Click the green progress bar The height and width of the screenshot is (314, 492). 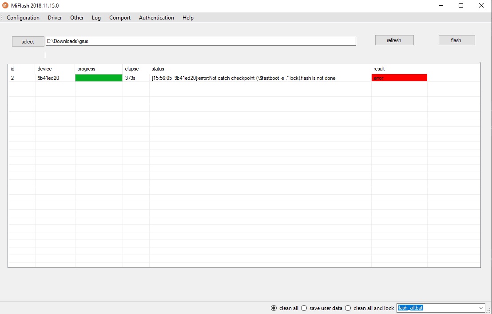point(99,78)
